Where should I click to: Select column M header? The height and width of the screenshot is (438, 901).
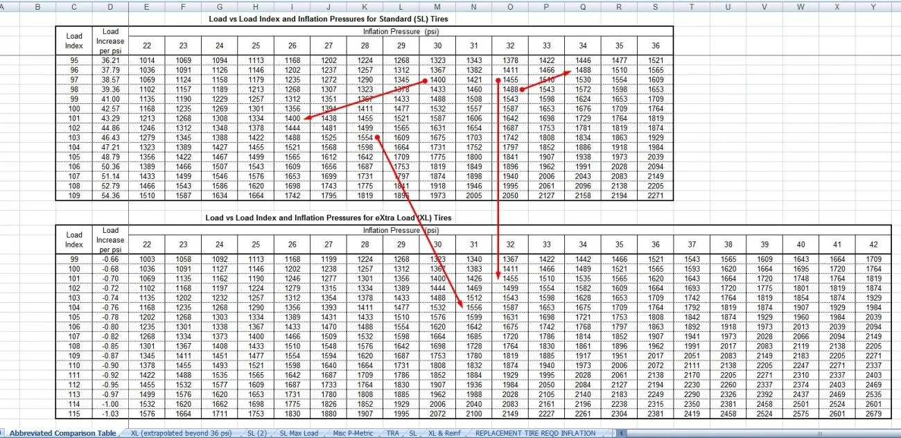pyautogui.click(x=437, y=6)
